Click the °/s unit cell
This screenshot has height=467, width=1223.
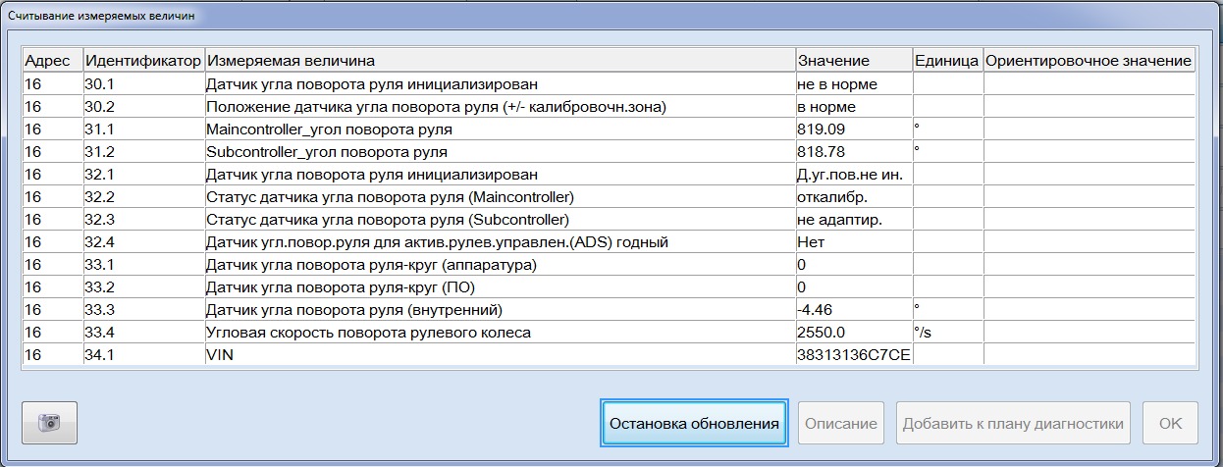tap(947, 333)
